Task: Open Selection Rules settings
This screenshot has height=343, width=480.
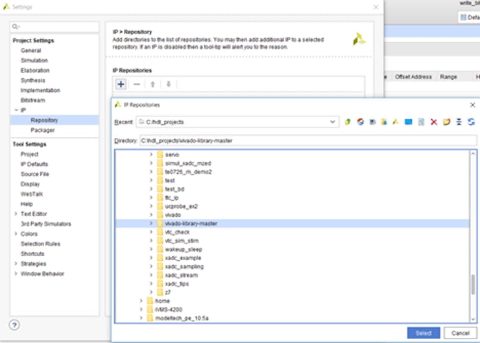Action: tap(40, 244)
